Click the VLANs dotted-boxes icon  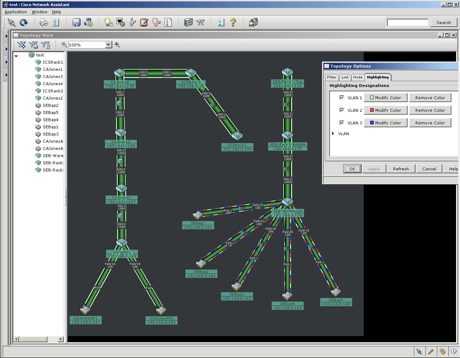point(133,23)
